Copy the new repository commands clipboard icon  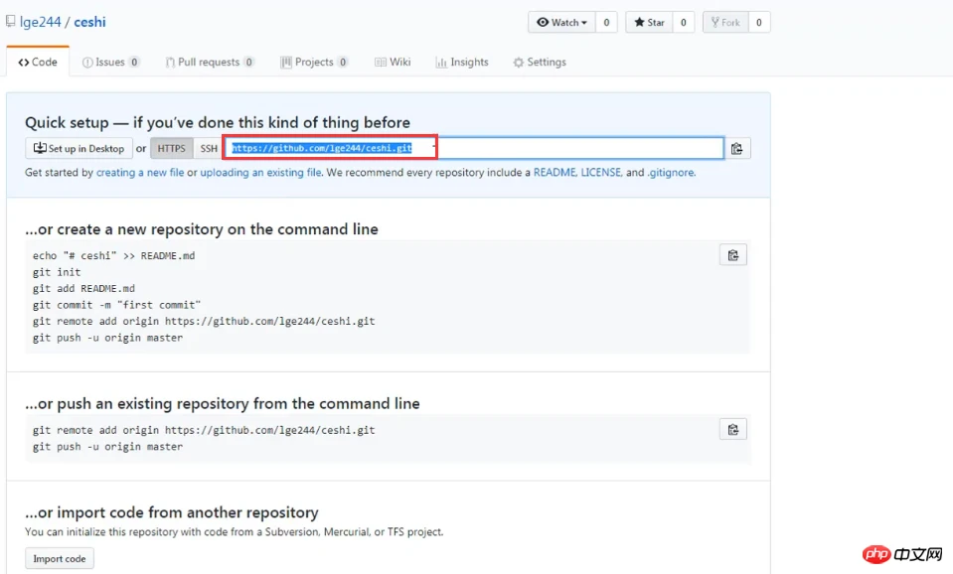(732, 255)
